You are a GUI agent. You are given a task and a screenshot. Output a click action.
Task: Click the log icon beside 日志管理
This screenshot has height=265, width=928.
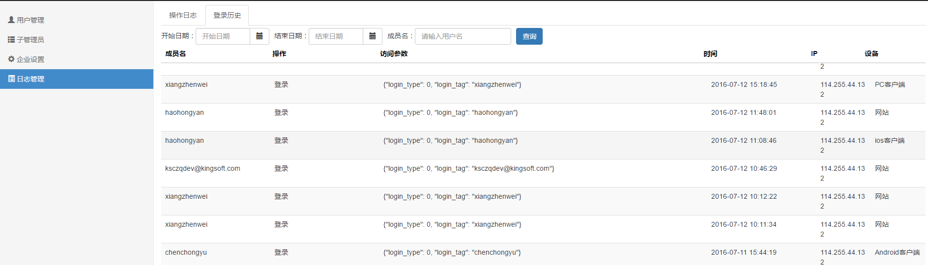(11, 79)
